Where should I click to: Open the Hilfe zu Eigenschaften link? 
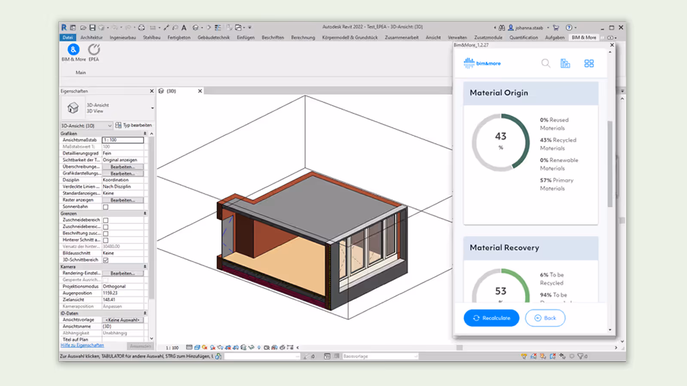pyautogui.click(x=82, y=345)
